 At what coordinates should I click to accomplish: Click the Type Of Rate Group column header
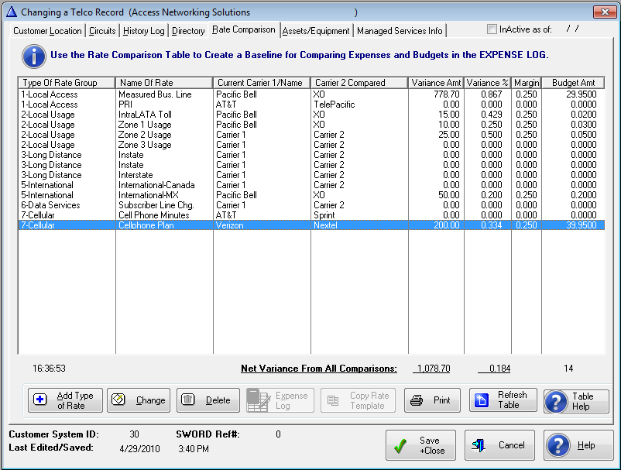(x=67, y=83)
